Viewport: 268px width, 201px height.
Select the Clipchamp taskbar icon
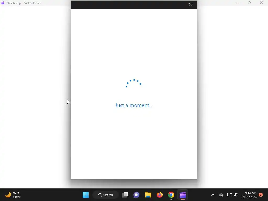tap(182, 195)
